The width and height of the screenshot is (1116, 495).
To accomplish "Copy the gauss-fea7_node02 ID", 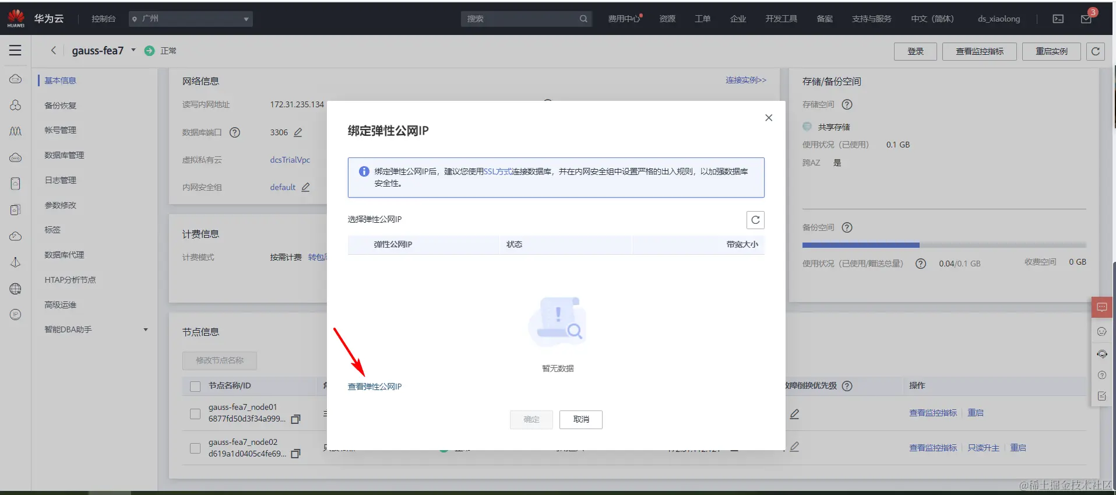I will pos(295,454).
